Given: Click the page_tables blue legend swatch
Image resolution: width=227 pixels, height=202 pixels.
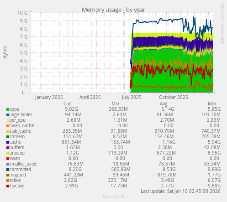Looking at the screenshot, I should (x=8, y=115).
